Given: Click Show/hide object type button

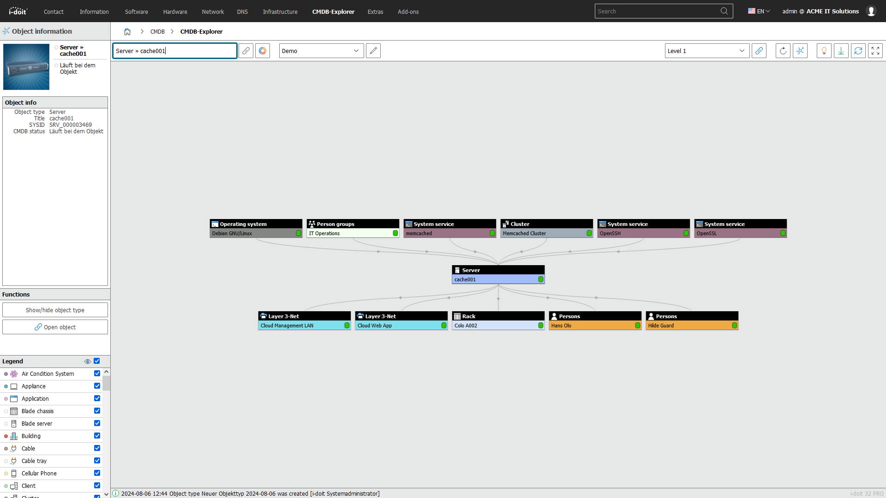Looking at the screenshot, I should (x=55, y=310).
